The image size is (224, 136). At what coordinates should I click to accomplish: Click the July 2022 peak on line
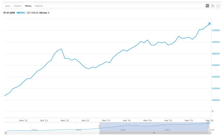click(x=61, y=49)
